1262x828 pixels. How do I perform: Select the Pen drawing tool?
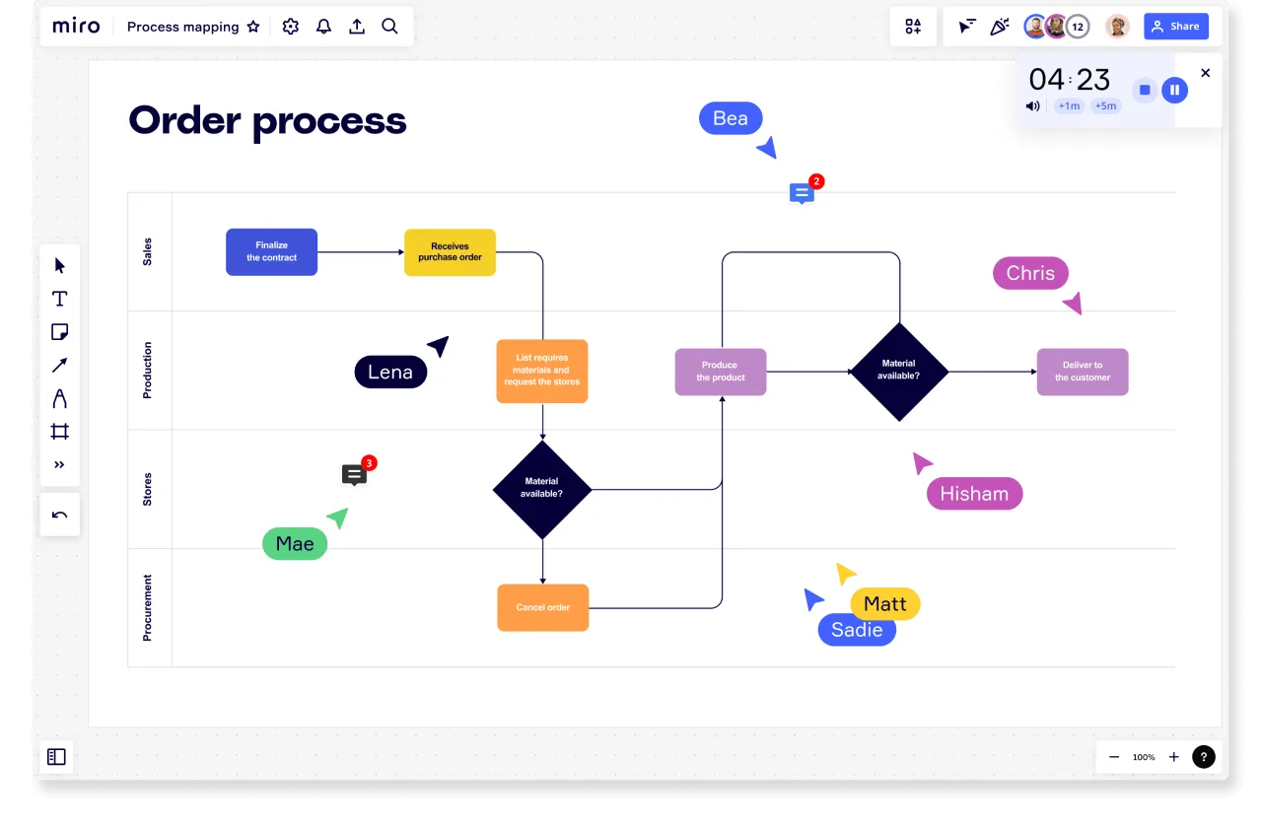[59, 398]
